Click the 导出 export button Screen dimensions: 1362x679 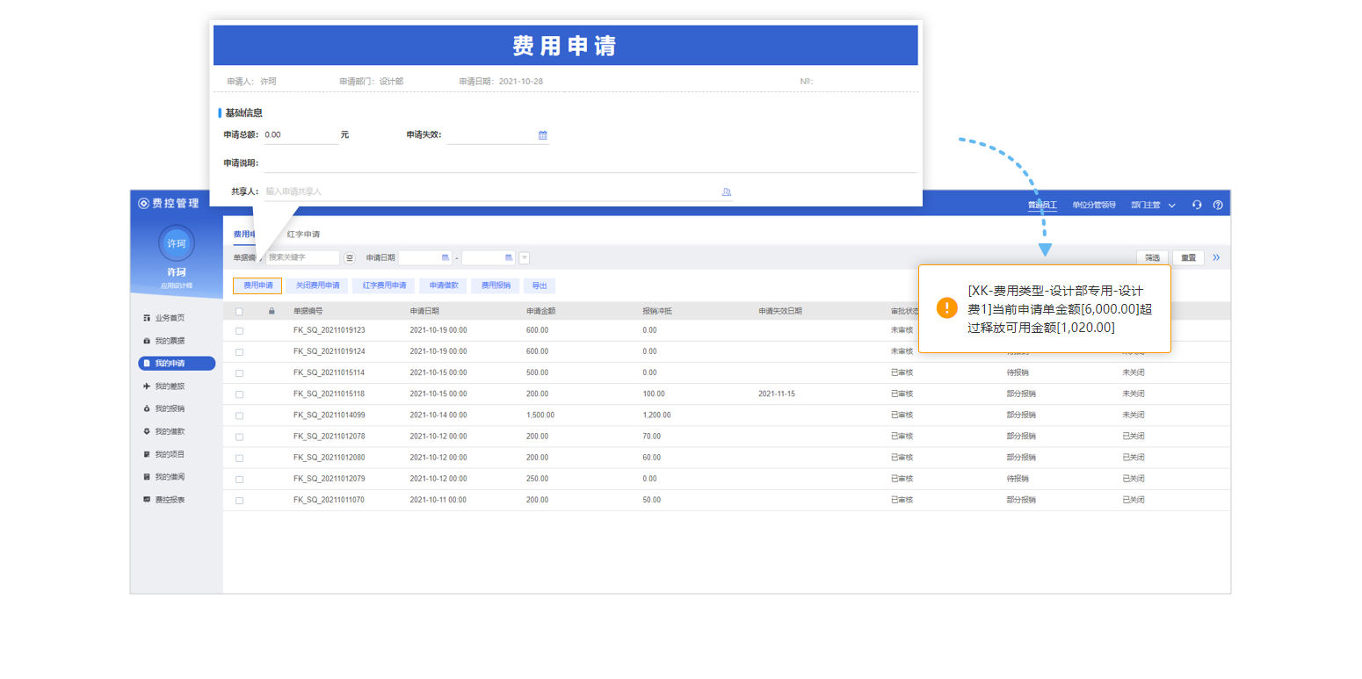[540, 285]
